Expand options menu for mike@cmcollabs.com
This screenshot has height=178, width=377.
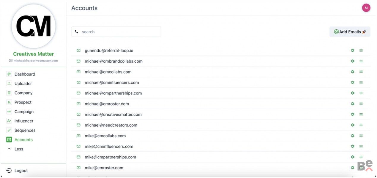(x=361, y=136)
